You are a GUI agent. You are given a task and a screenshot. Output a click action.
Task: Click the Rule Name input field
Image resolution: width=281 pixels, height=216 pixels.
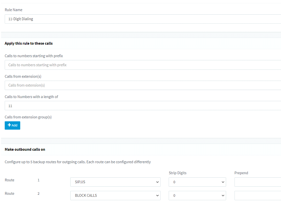pyautogui.click(x=143, y=19)
